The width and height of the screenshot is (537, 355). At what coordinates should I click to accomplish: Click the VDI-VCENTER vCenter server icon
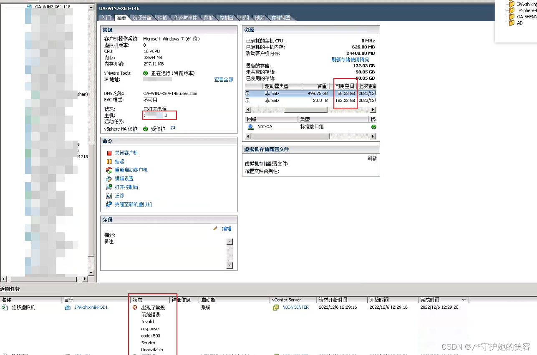tap(276, 307)
